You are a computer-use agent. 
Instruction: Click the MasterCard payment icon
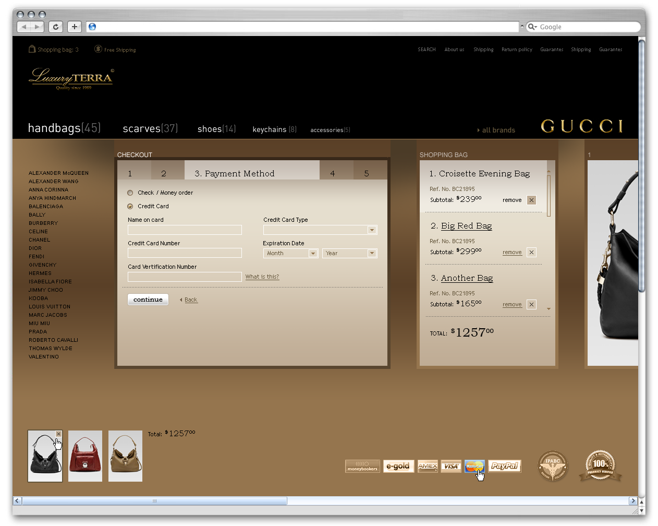tap(474, 466)
